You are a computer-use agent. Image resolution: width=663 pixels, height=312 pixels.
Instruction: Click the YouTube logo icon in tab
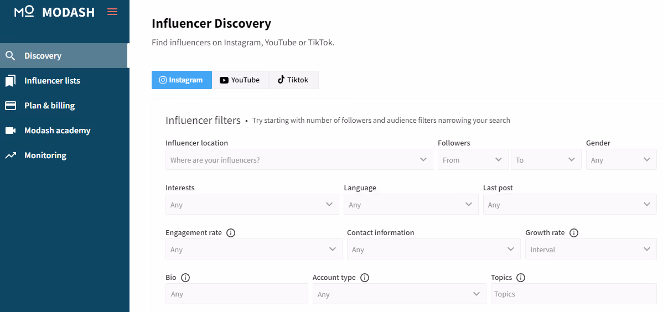point(224,80)
